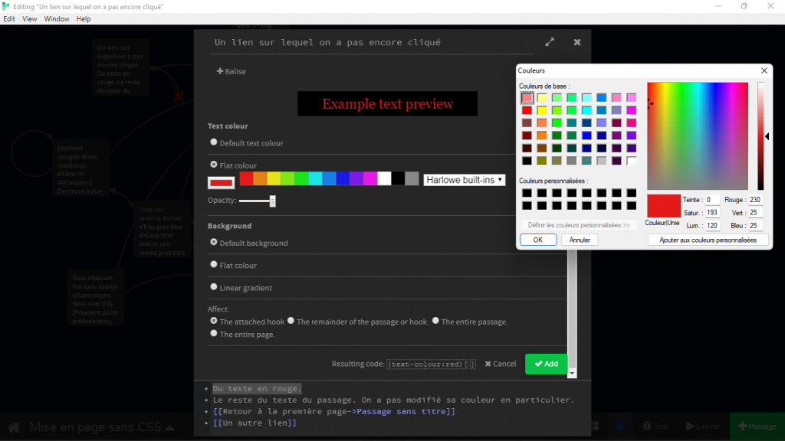The image size is (785, 441).
Task: Expand the story name menu arrow
Action: tap(169, 427)
